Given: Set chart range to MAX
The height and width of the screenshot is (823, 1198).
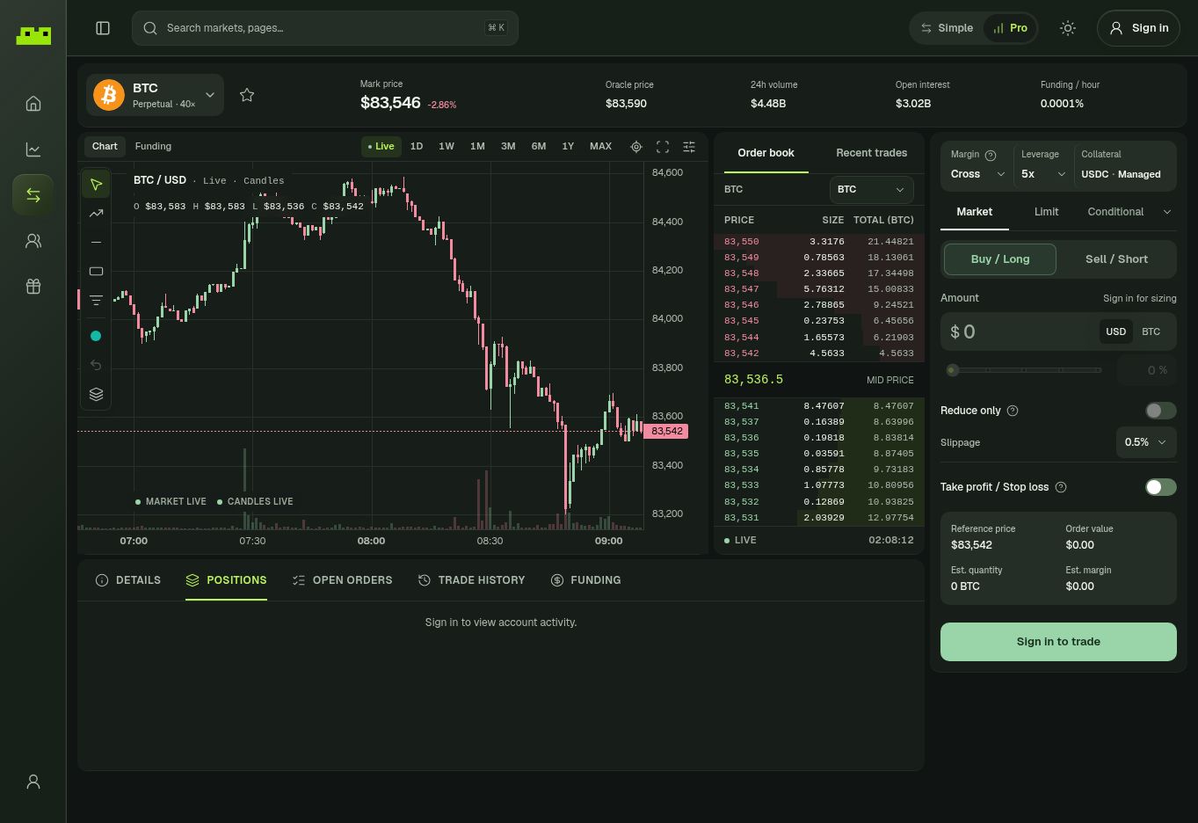Looking at the screenshot, I should [x=600, y=147].
